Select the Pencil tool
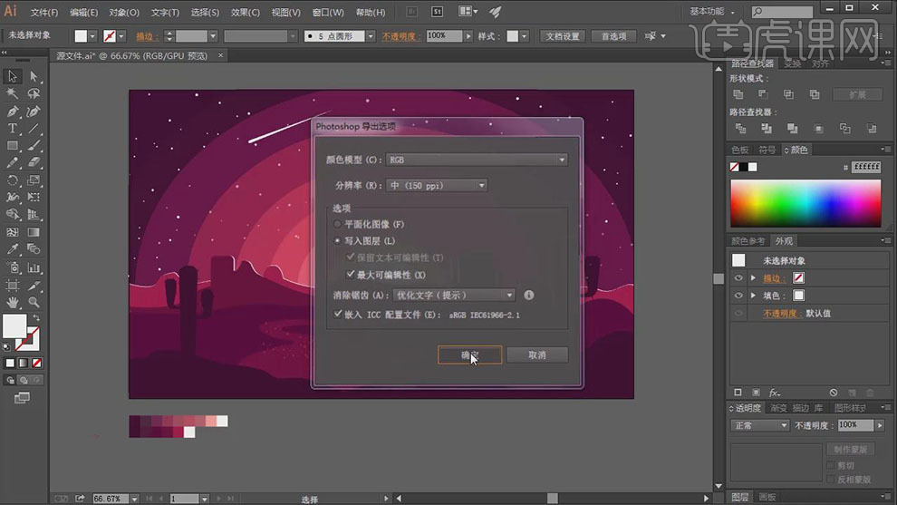Screen dimensions: 897x505 pyautogui.click(x=12, y=163)
